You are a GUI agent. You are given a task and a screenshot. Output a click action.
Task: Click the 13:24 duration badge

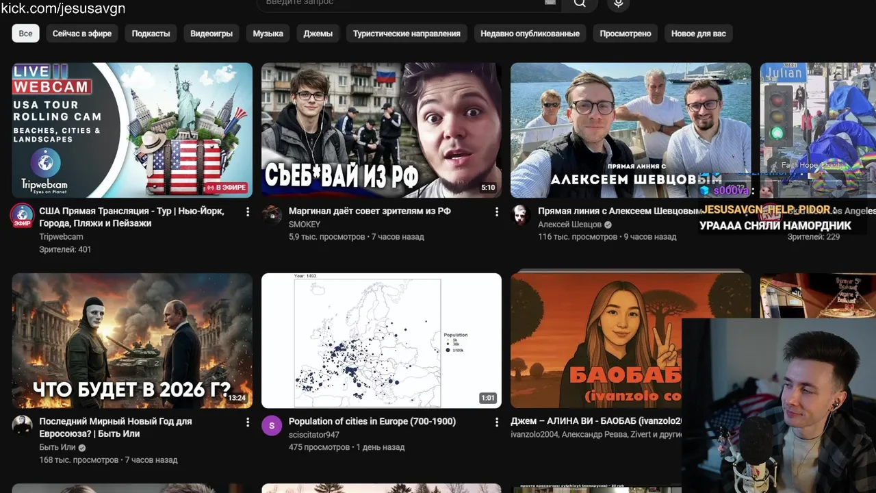coord(237,398)
